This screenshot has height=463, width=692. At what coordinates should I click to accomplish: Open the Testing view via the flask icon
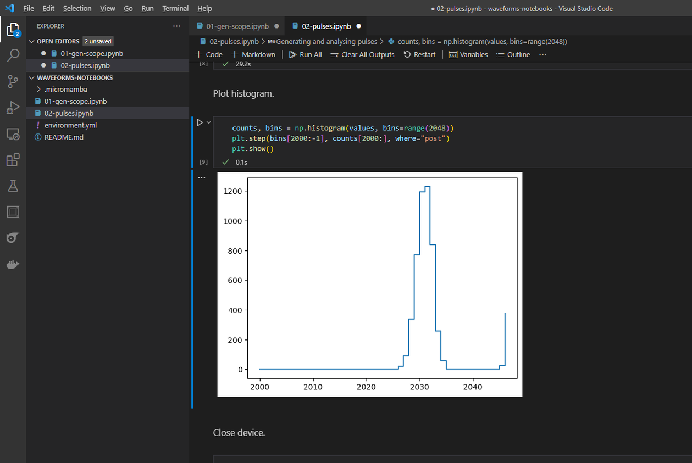(x=12, y=186)
